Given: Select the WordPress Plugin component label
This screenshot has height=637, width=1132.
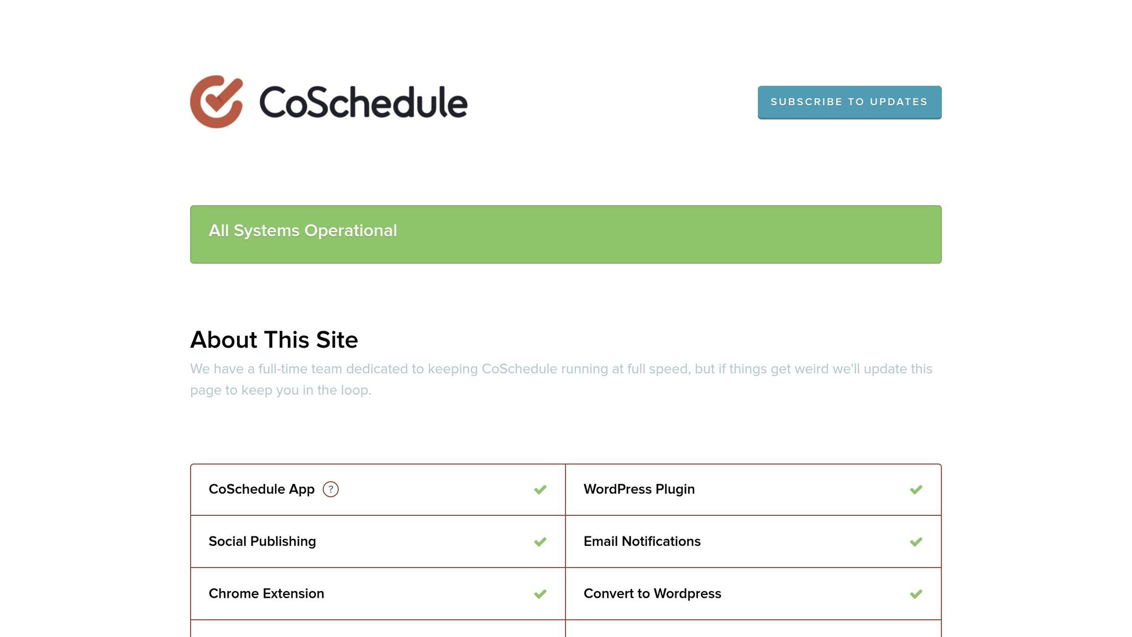Looking at the screenshot, I should (639, 489).
